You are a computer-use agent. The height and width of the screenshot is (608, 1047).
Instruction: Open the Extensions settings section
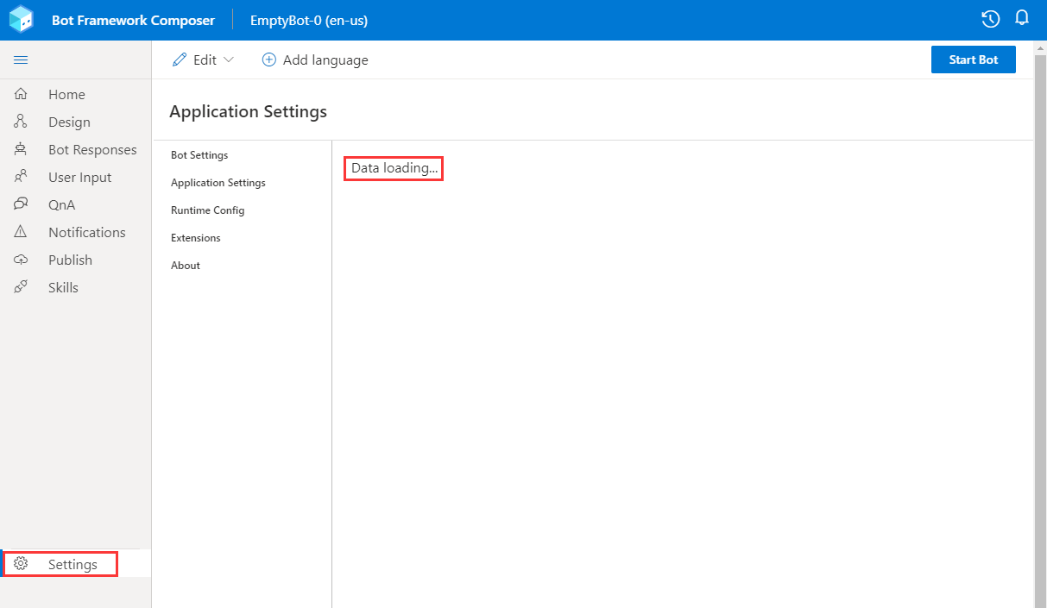[x=195, y=237]
